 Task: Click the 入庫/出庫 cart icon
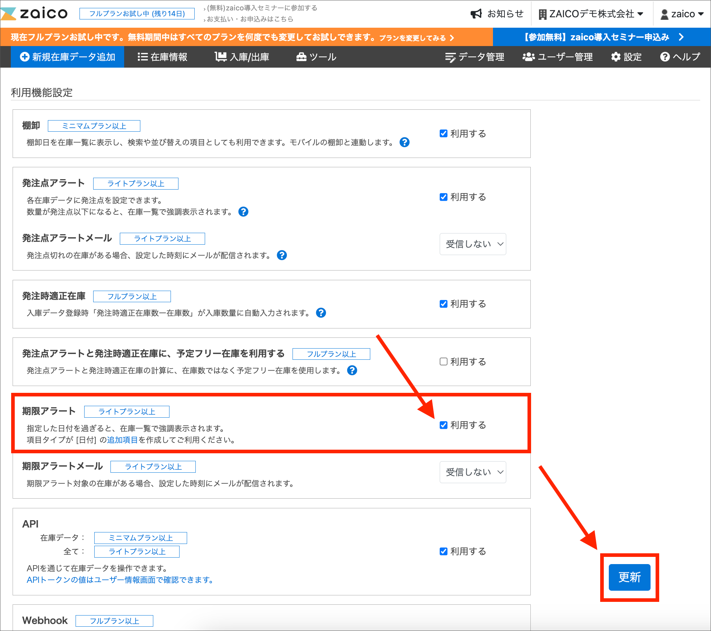click(x=220, y=56)
